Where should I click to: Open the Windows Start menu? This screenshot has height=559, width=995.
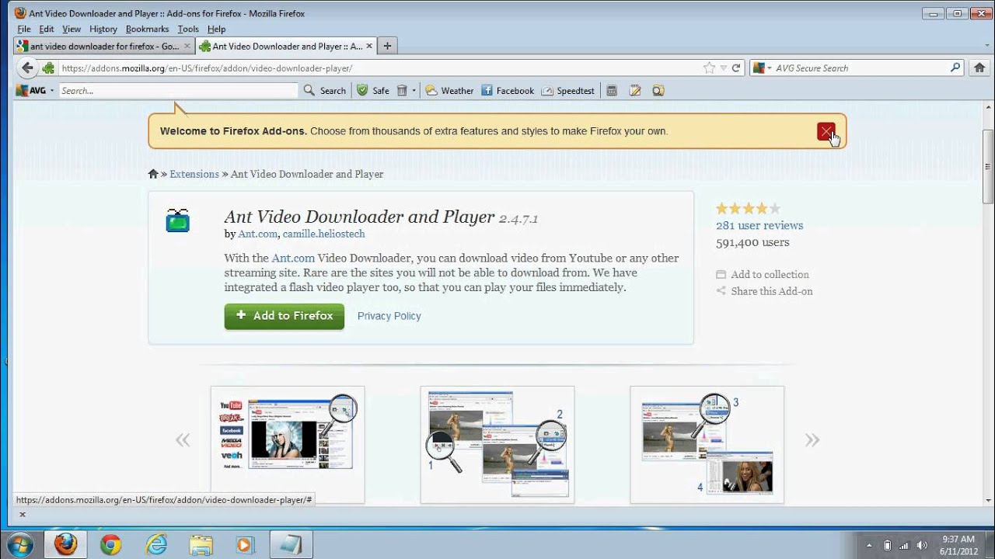pyautogui.click(x=20, y=544)
